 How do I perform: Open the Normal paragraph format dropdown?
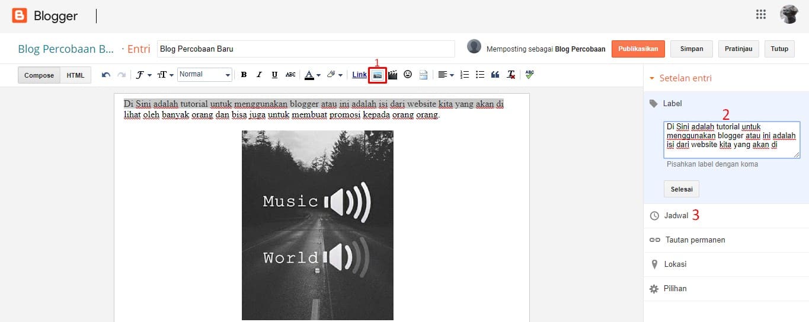point(204,75)
